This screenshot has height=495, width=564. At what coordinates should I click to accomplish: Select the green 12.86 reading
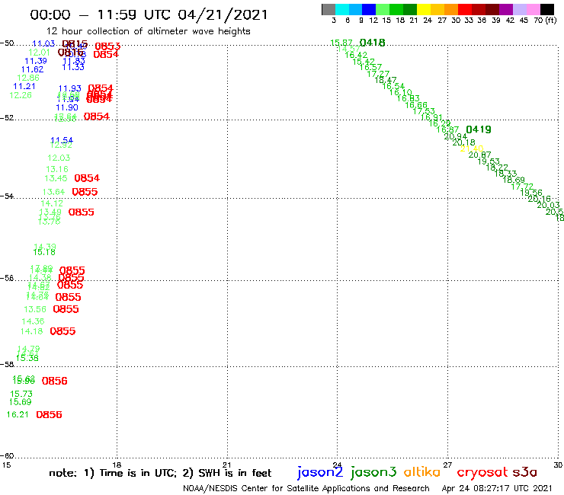click(28, 78)
